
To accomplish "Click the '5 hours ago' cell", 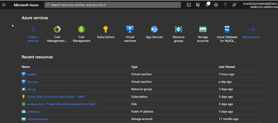I will click(226, 74).
